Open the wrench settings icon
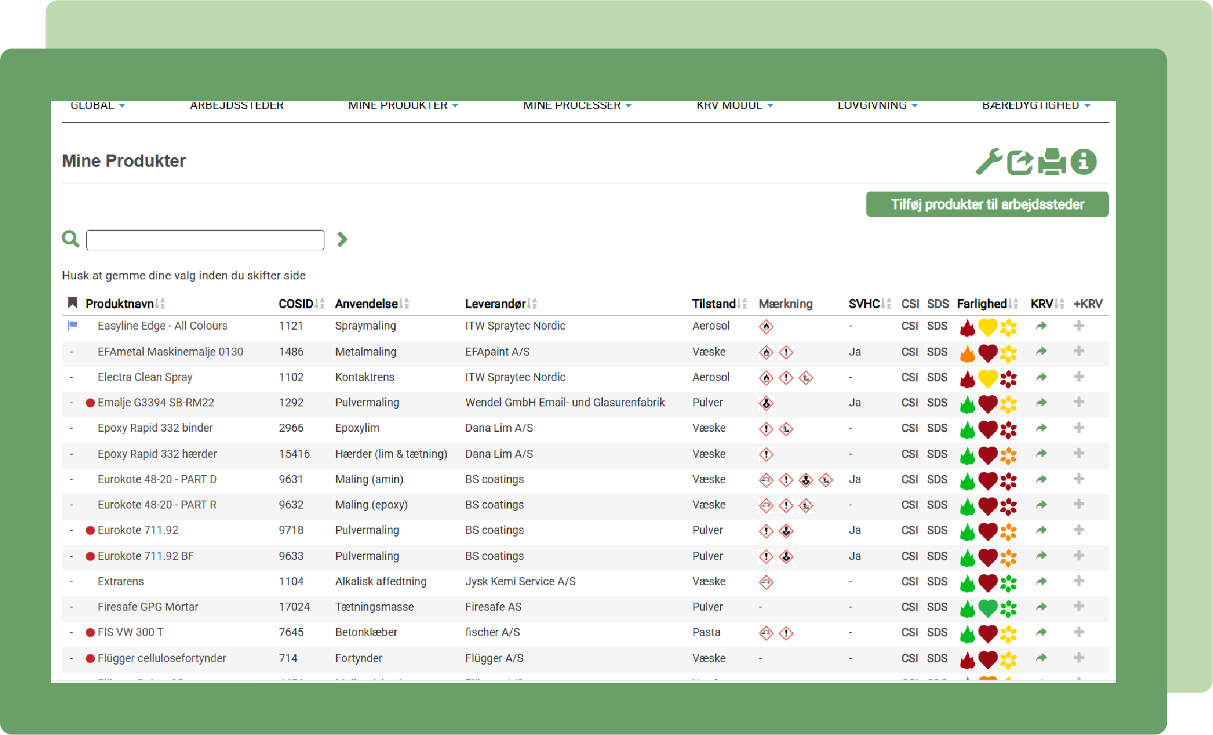The height and width of the screenshot is (735, 1213). (989, 161)
